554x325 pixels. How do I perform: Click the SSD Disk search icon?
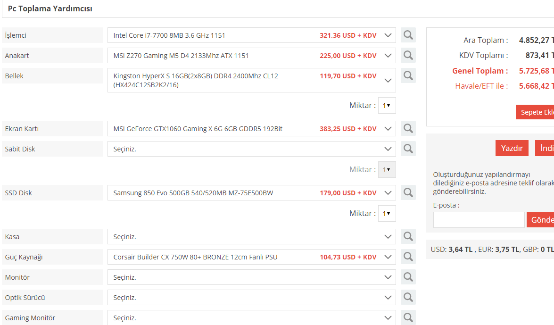pos(408,192)
